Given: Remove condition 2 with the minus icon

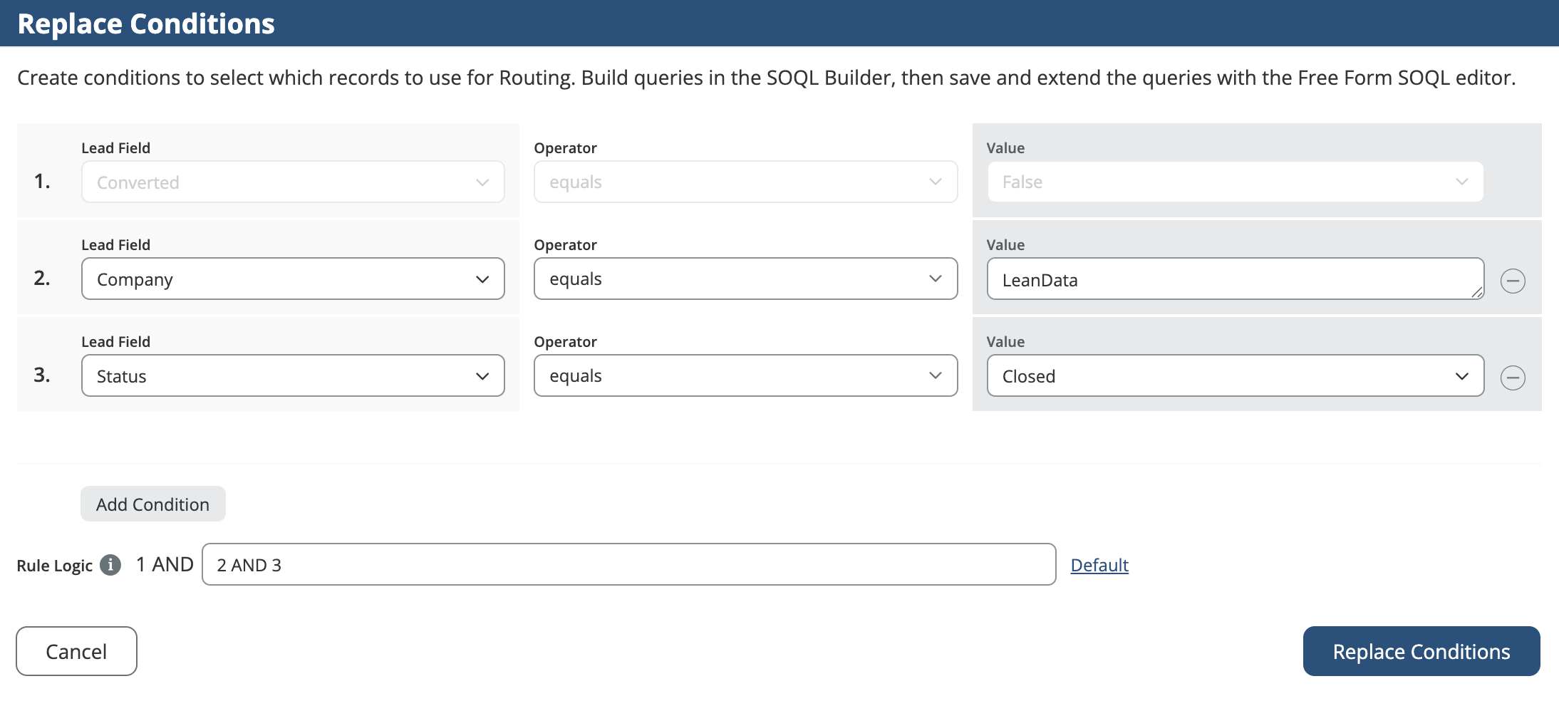Looking at the screenshot, I should pos(1513,281).
